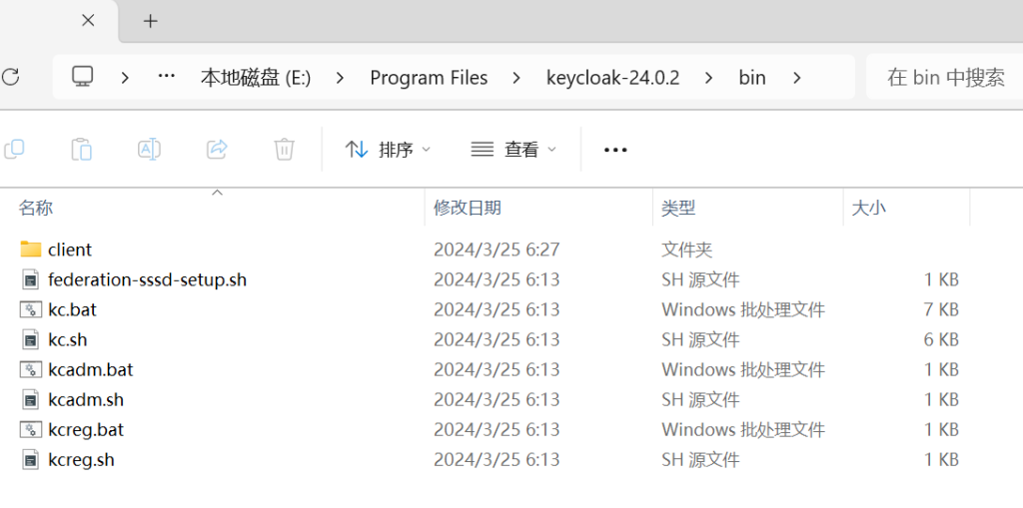Click the Windows 批处理文件 type of kcadm.bat
This screenshot has width=1023, height=508.
[x=743, y=369]
